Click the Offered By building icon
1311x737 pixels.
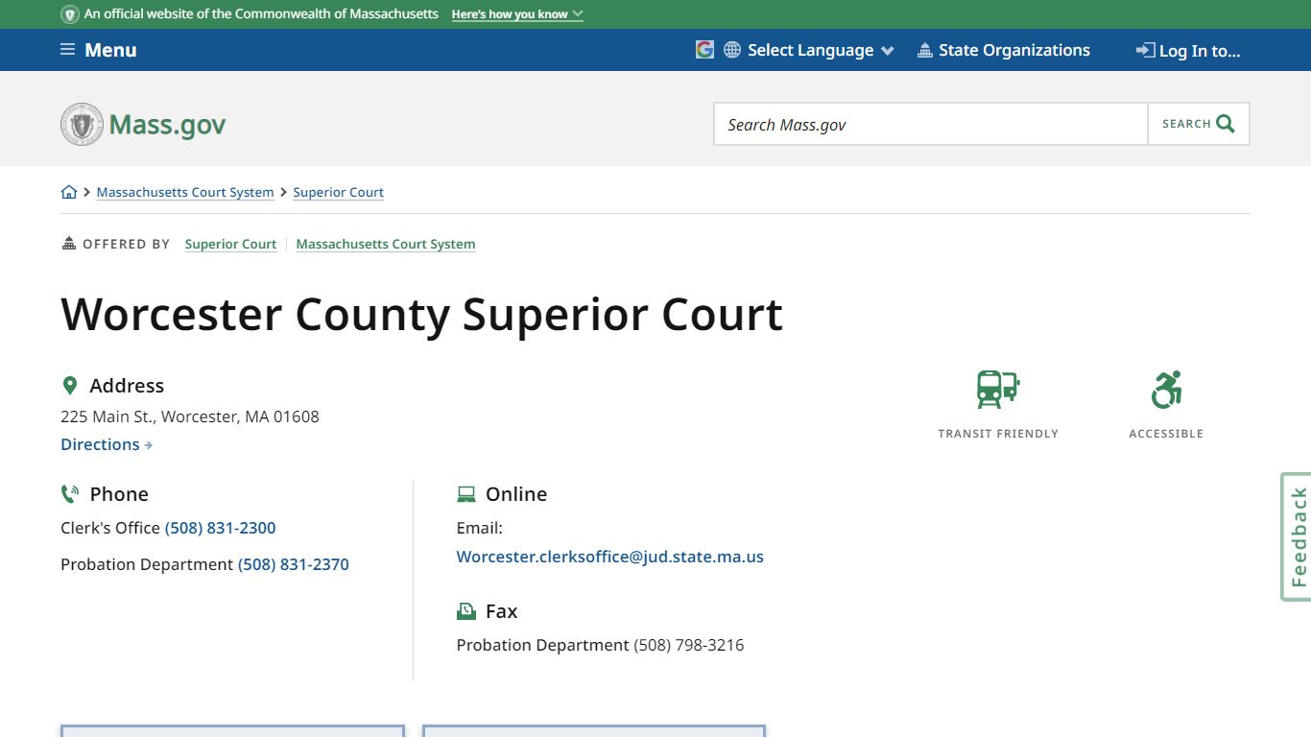point(69,244)
